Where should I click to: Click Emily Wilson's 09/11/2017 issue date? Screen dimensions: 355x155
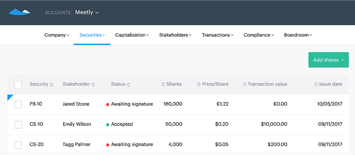click(330, 124)
